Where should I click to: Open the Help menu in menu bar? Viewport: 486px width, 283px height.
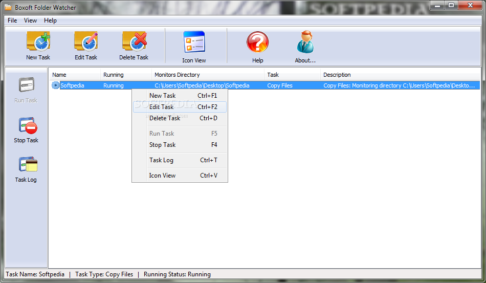(50, 20)
